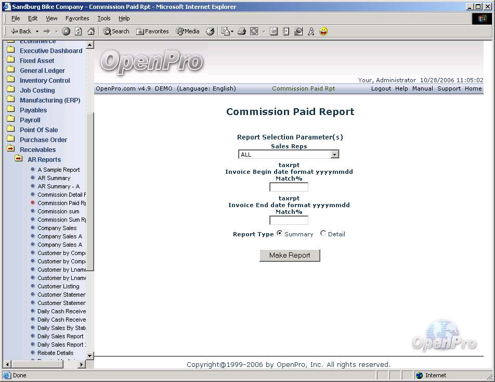Screen dimensions: 495x382
Task: Select the Detail report type
Action: pos(323,234)
